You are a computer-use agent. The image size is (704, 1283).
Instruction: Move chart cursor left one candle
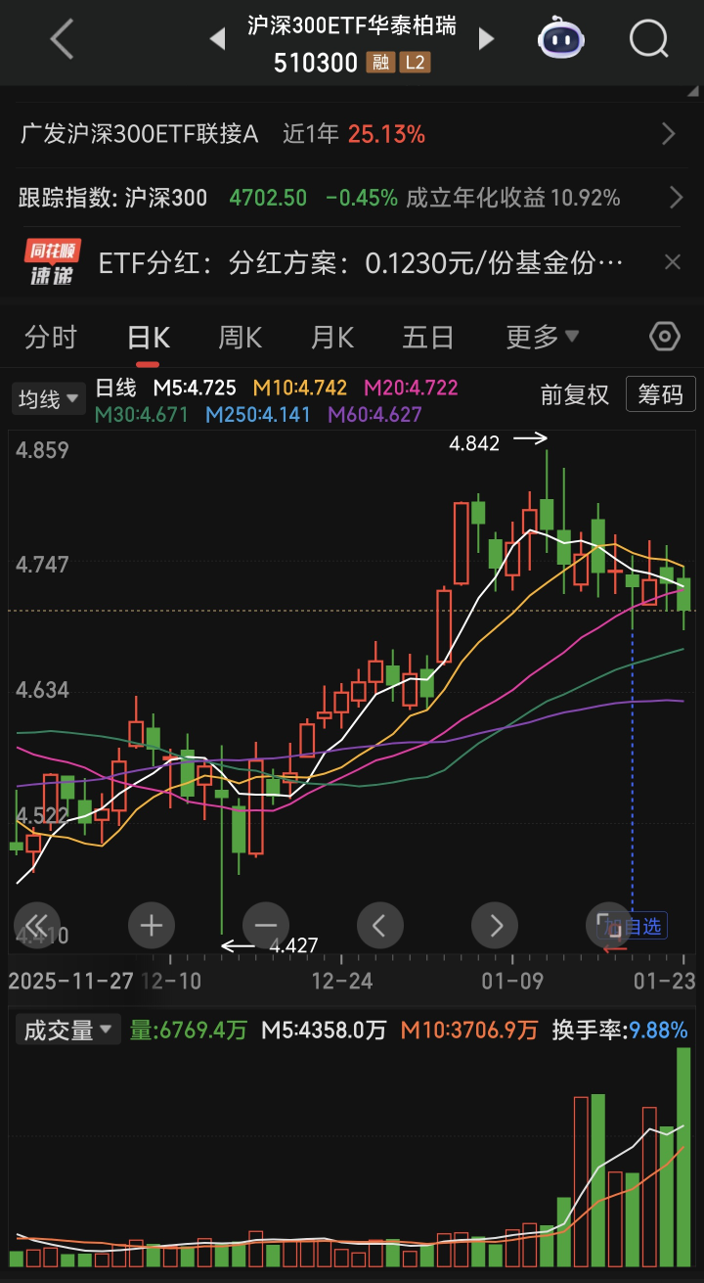pos(380,924)
